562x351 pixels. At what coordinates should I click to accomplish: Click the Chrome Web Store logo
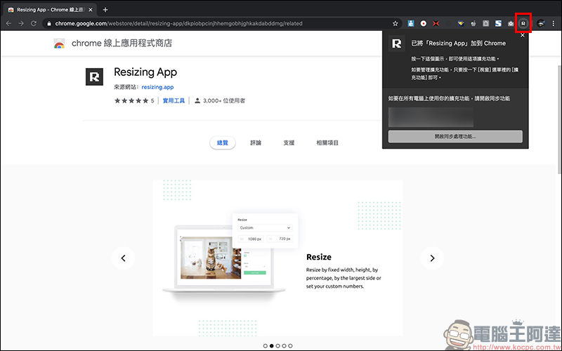pyautogui.click(x=59, y=44)
